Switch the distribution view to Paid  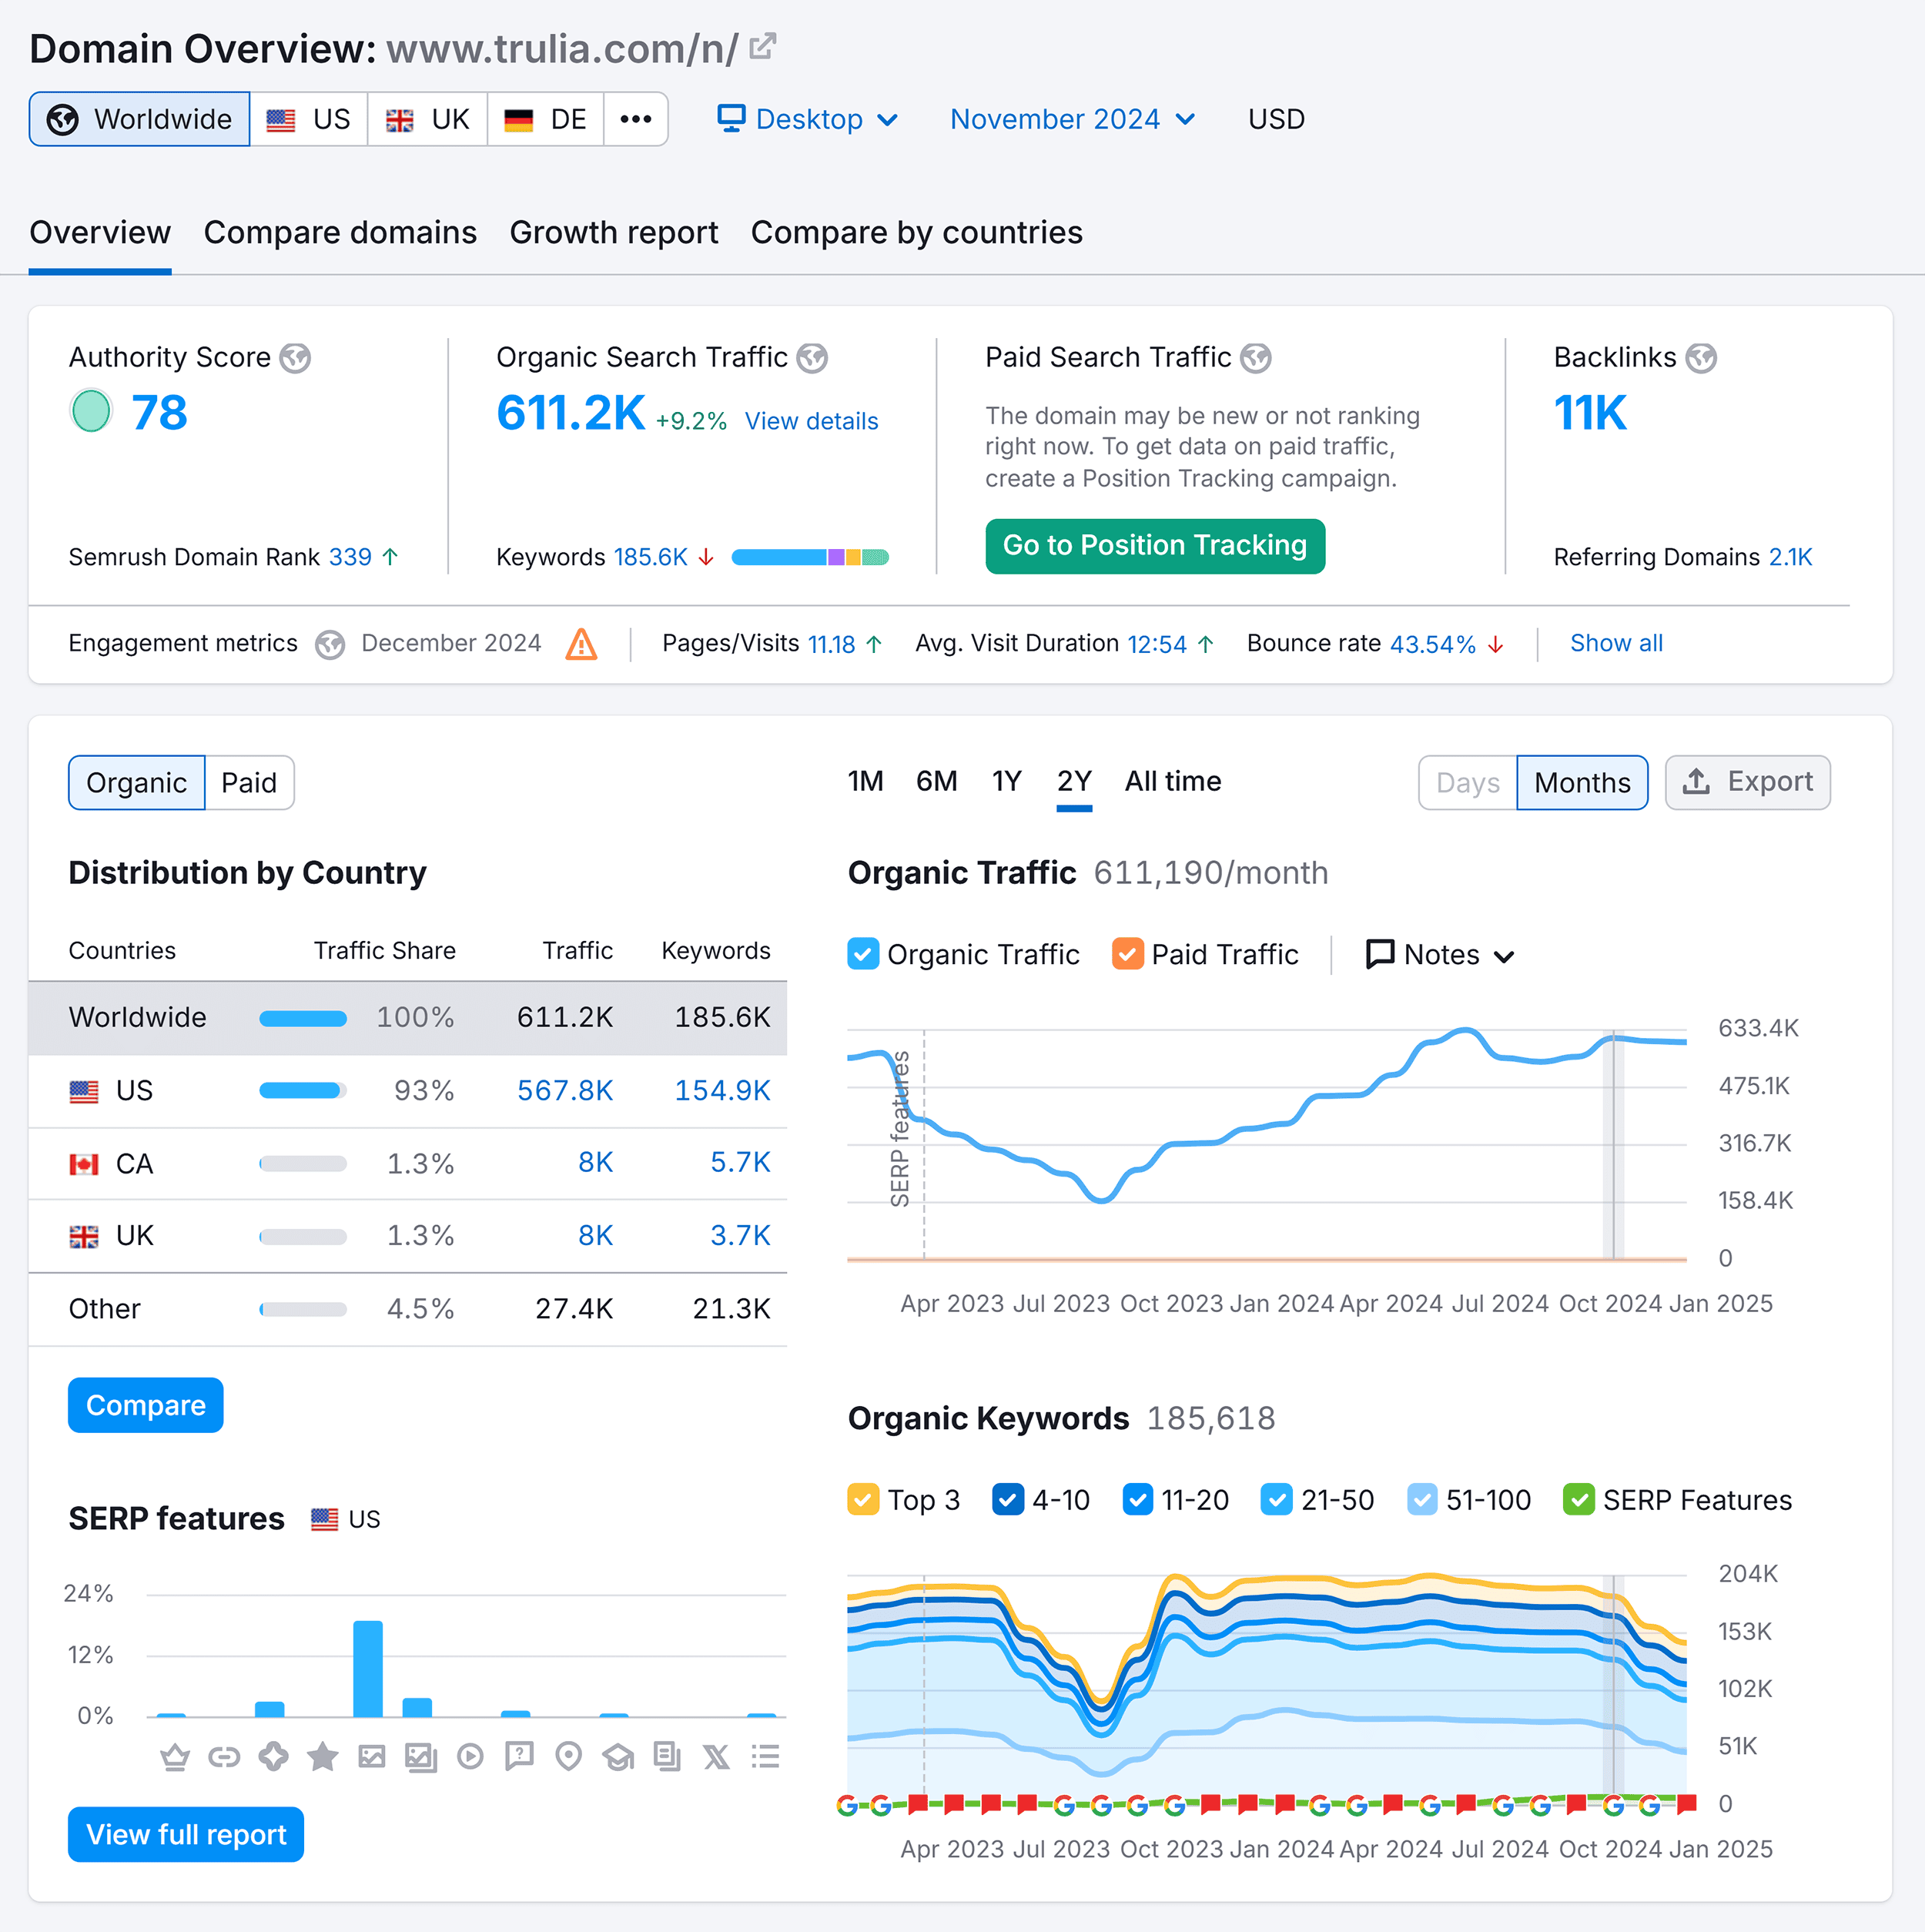point(249,782)
